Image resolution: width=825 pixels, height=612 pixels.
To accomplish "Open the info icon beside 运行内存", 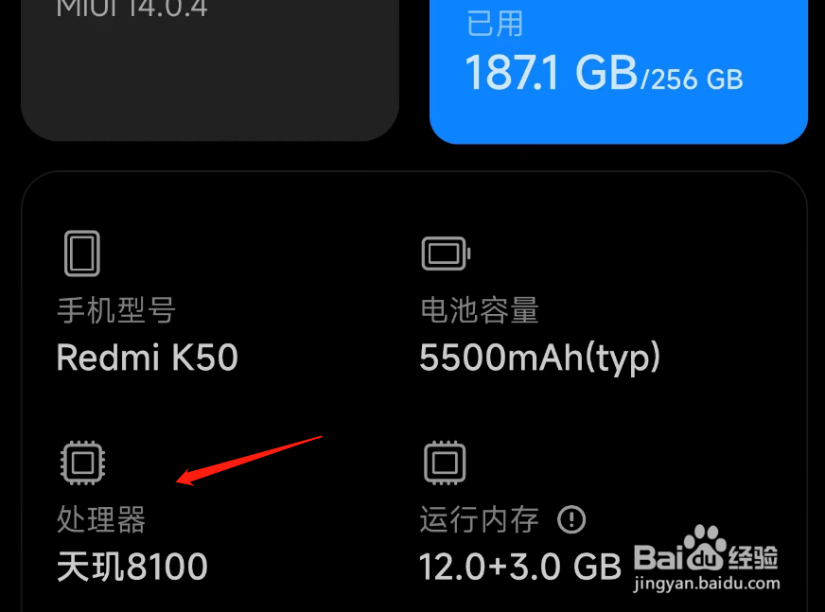I will [571, 519].
